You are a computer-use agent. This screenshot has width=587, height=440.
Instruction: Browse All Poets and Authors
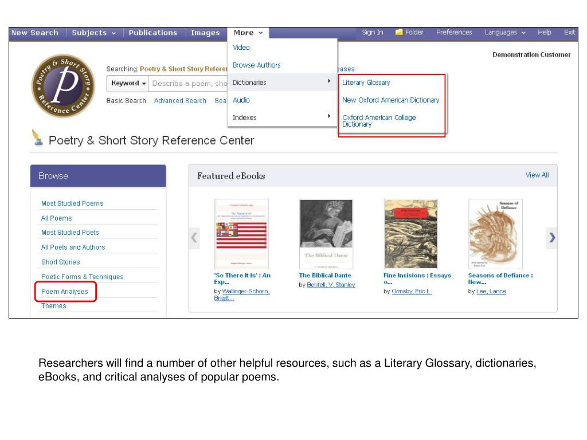[x=73, y=247]
